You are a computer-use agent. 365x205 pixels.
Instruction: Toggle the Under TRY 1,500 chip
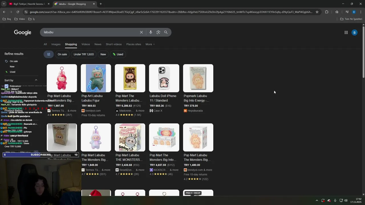(84, 54)
